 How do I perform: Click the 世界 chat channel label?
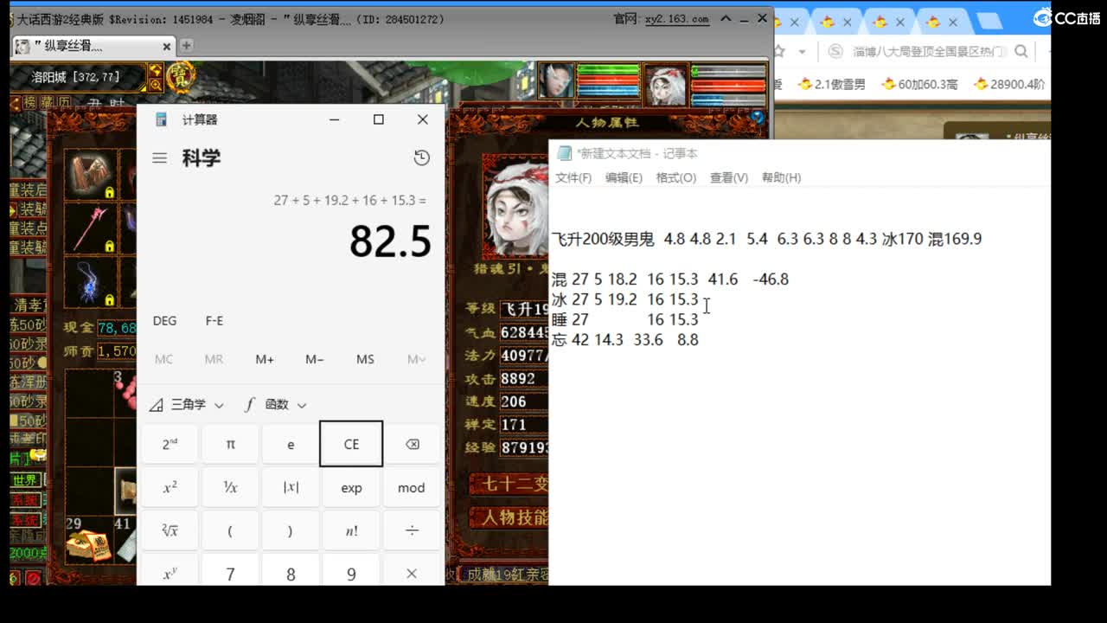pos(25,479)
